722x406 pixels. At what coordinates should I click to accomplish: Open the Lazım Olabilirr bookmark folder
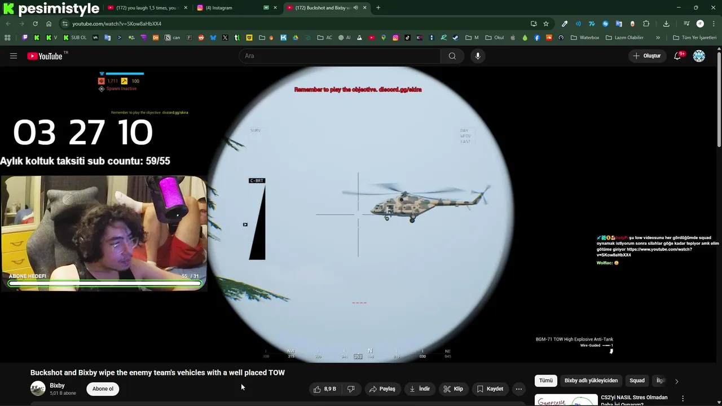pyautogui.click(x=624, y=38)
